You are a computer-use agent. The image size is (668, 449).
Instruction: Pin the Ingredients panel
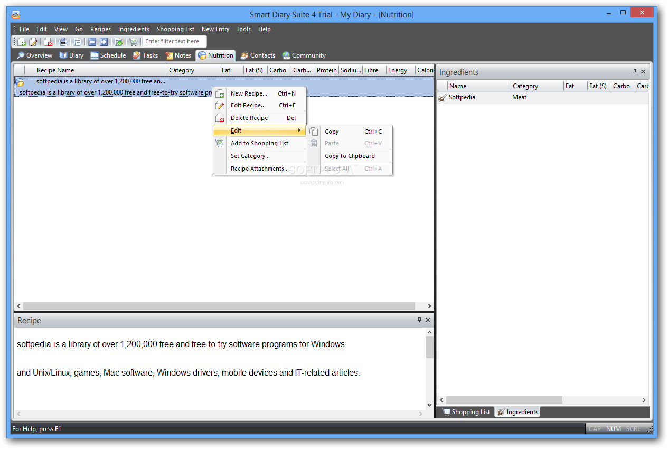(635, 72)
